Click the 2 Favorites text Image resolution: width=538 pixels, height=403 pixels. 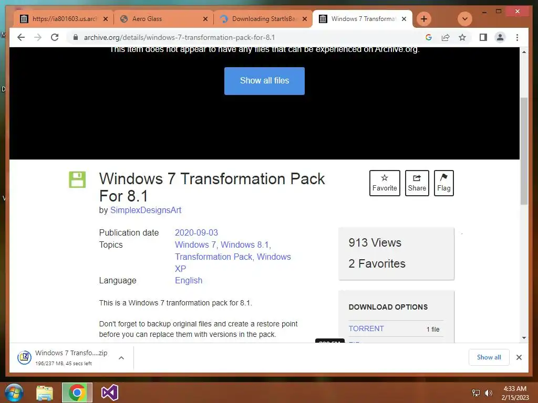[x=377, y=263]
